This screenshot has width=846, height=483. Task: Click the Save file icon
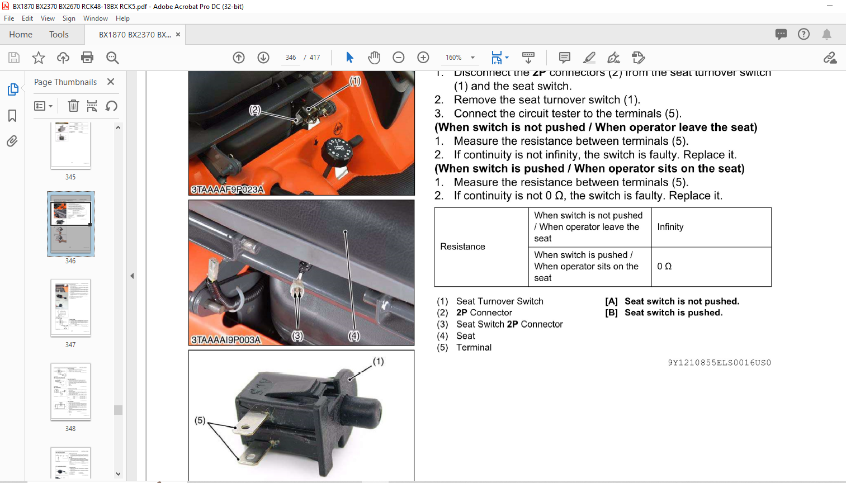pos(14,58)
